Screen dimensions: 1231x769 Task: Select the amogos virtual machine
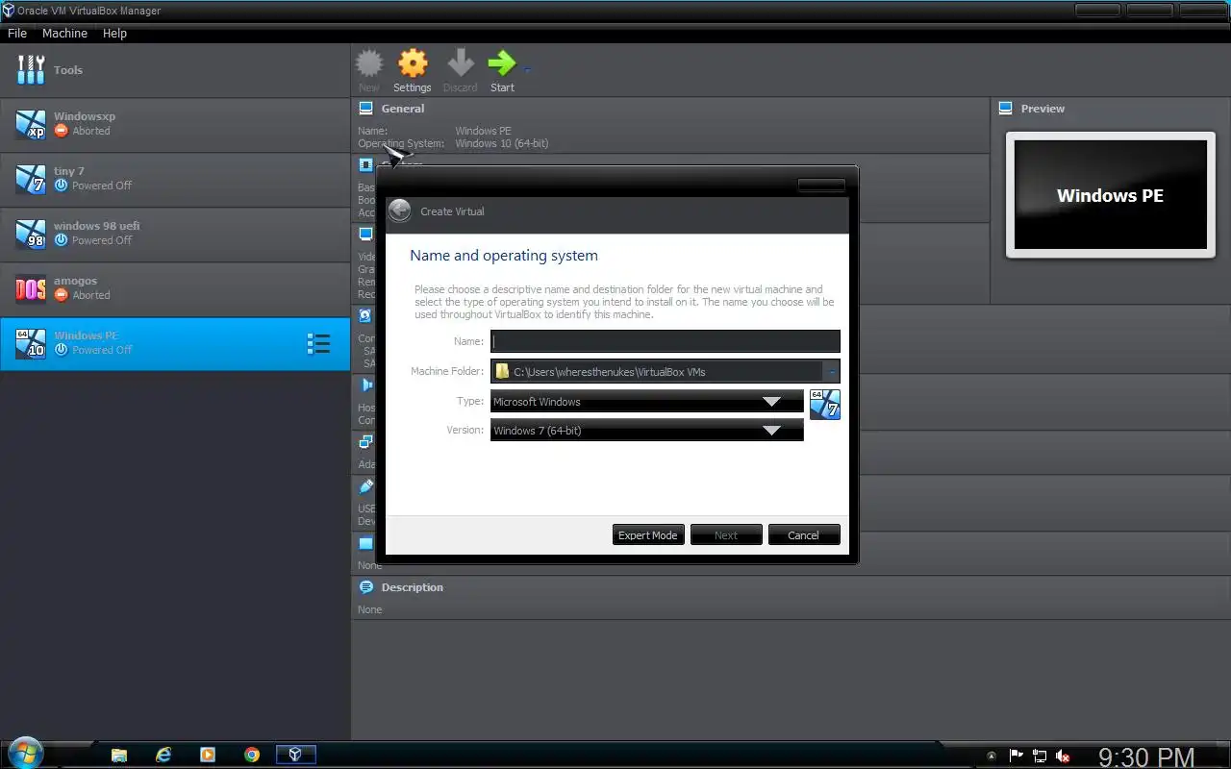(x=175, y=288)
